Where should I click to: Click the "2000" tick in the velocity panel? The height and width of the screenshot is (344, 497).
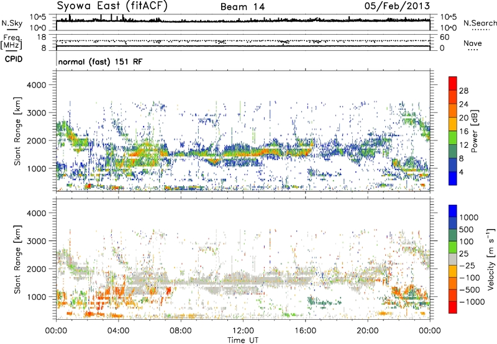(x=36, y=269)
